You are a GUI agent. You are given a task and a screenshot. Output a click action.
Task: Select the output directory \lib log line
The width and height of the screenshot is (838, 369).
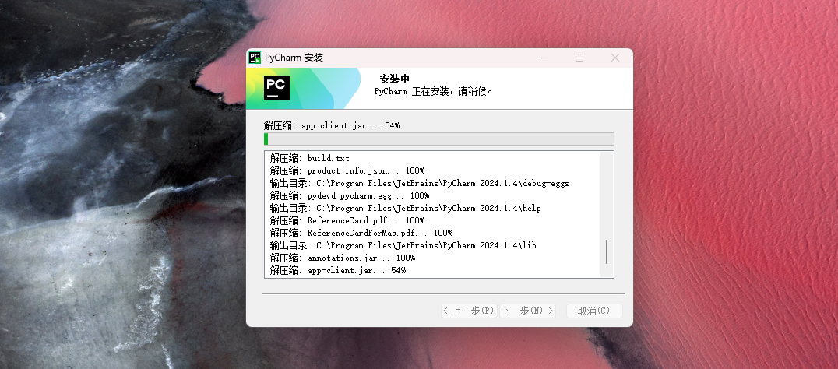pos(403,246)
